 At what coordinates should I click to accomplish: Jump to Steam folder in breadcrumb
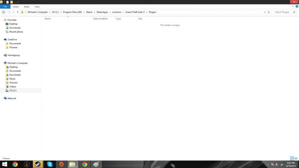click(89, 12)
